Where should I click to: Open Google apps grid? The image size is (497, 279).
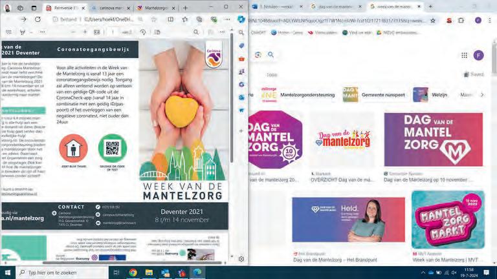pos(465,56)
